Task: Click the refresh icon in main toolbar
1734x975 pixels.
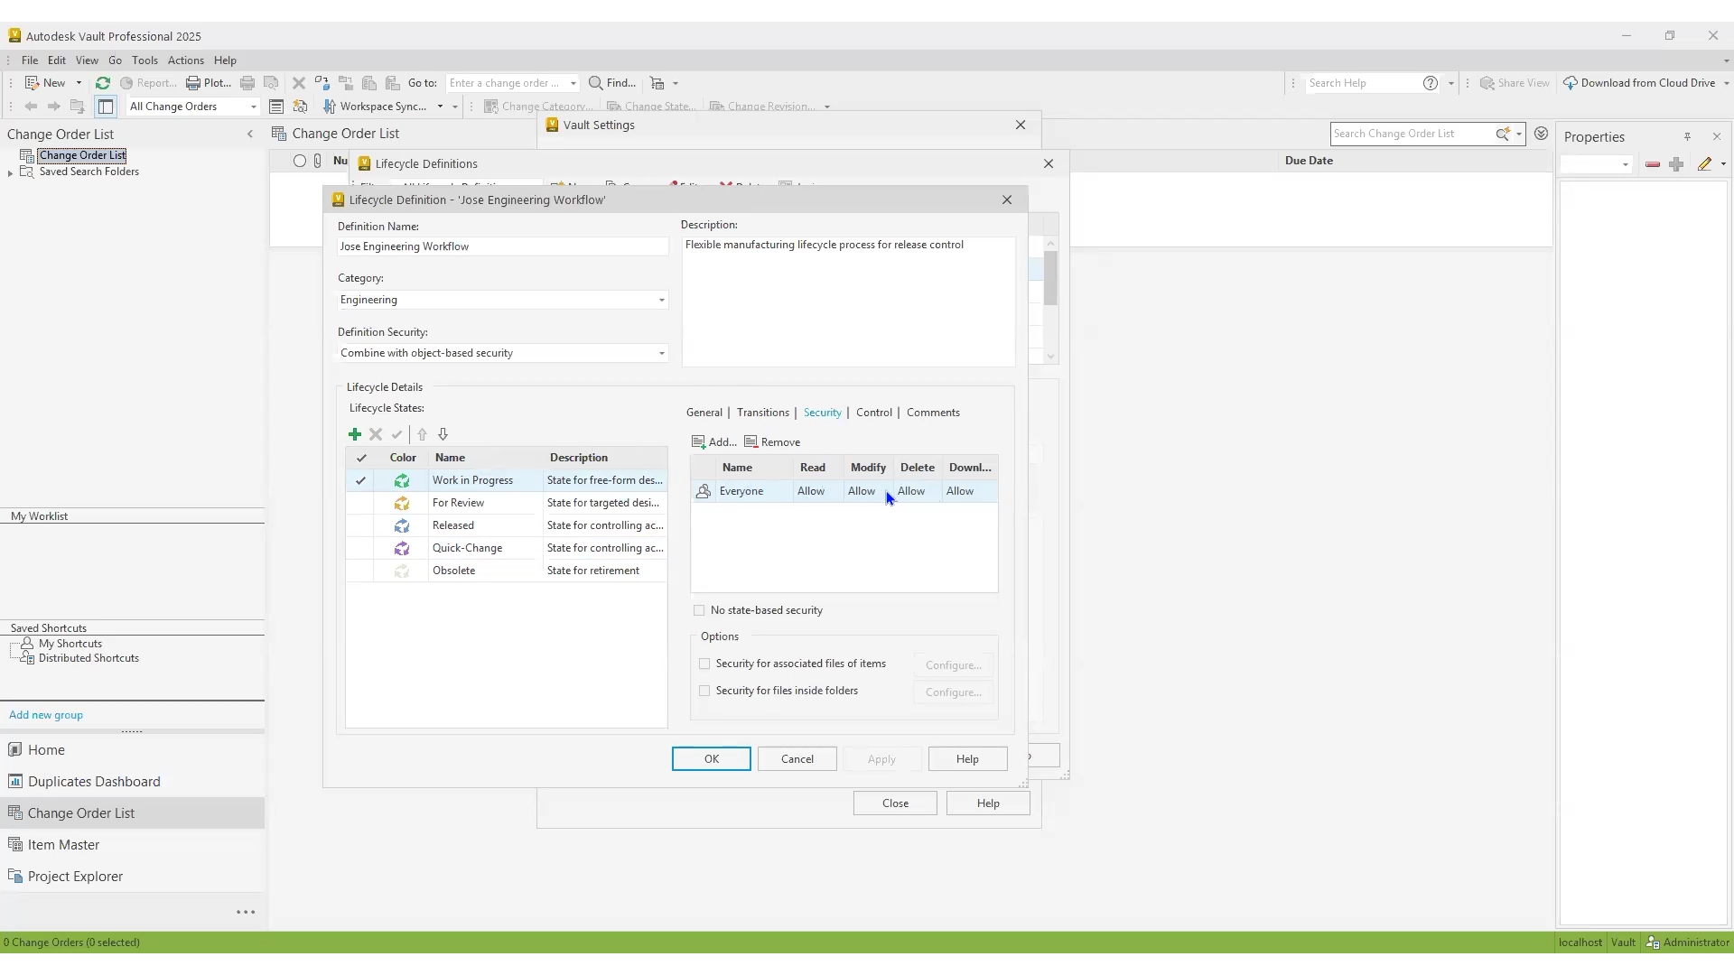Action: (x=103, y=83)
